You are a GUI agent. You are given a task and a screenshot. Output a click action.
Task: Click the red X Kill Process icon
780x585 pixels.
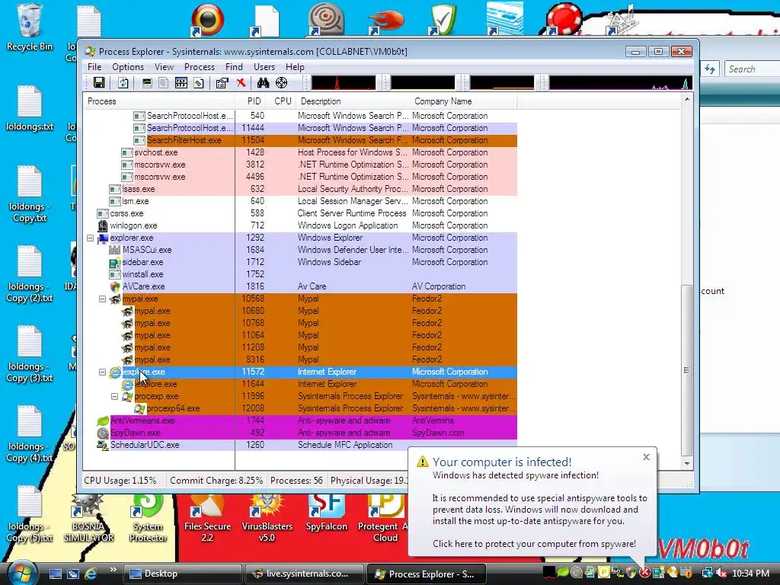tap(241, 83)
